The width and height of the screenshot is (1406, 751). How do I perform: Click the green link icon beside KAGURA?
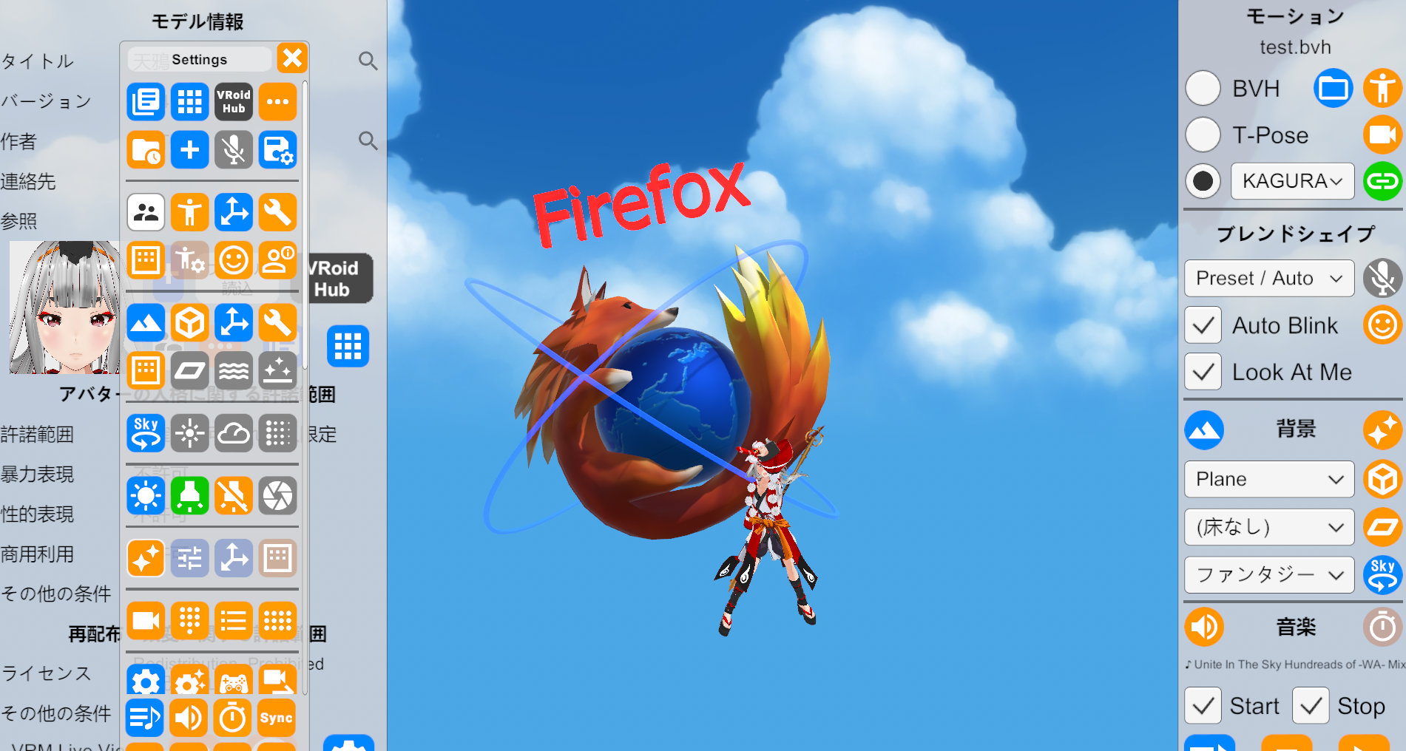tap(1382, 181)
